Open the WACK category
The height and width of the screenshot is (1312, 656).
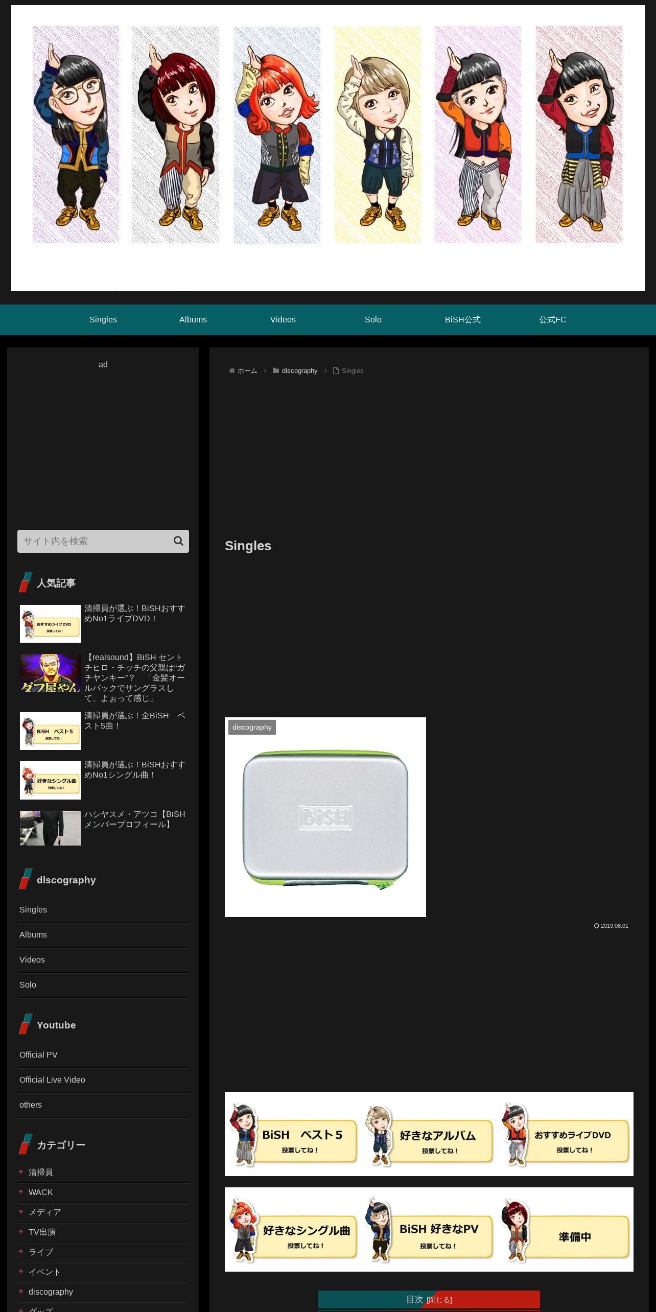(103, 1192)
